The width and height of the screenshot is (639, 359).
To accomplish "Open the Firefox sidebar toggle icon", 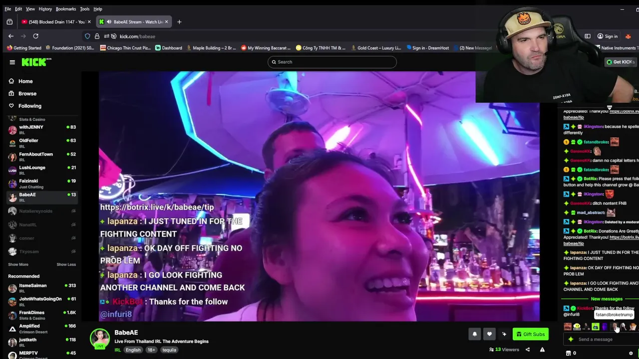I will [x=588, y=36].
